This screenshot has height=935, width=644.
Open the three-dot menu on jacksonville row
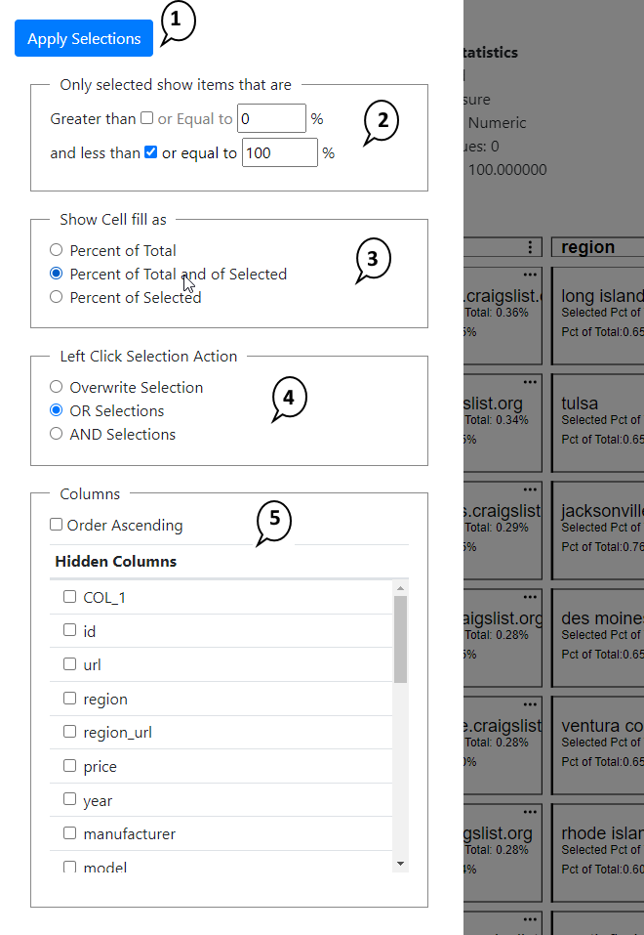tap(531, 489)
